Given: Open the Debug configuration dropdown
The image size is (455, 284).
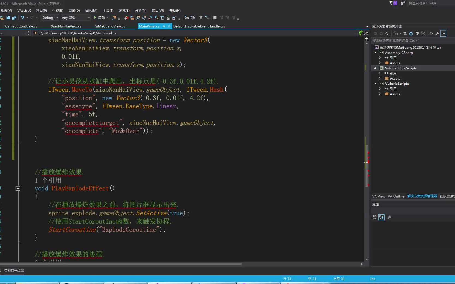Looking at the screenshot, I should [57, 18].
